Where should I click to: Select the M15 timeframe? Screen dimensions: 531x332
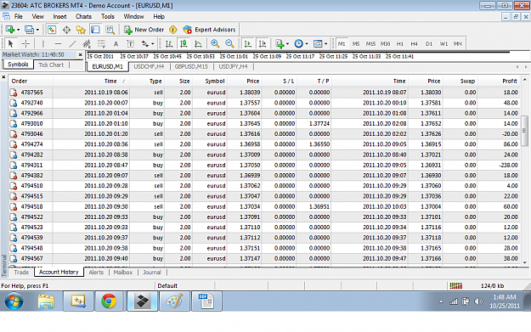pos(370,43)
